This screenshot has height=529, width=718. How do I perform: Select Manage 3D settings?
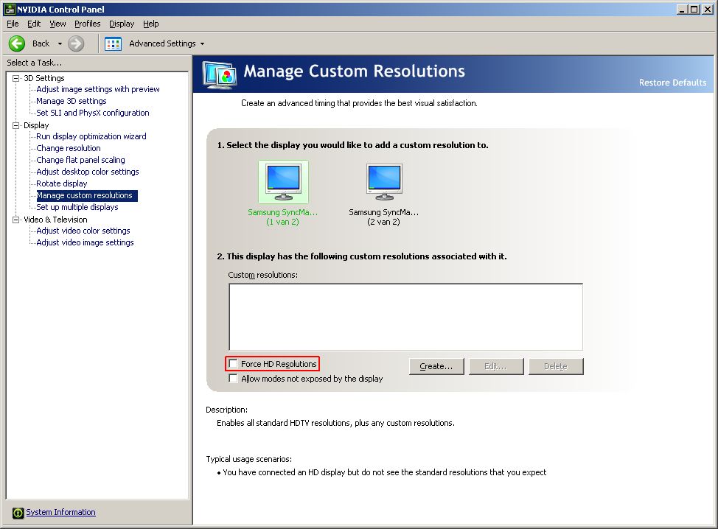pos(72,101)
